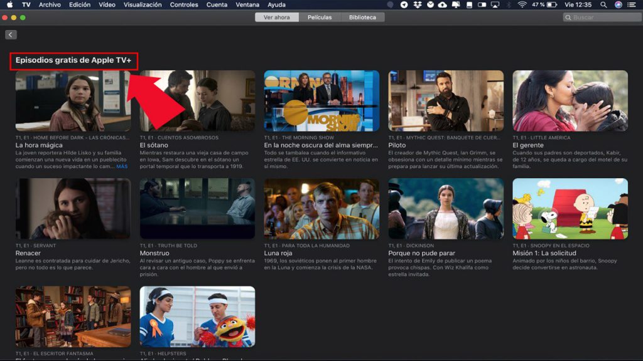This screenshot has width=643, height=361.
Task: Select the title El sótano
Action: (154, 145)
